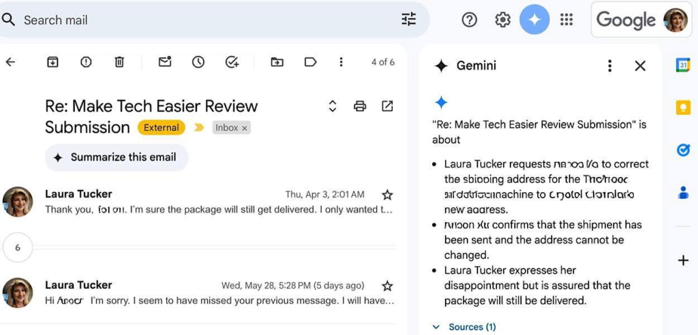Click the External label badge

(161, 128)
